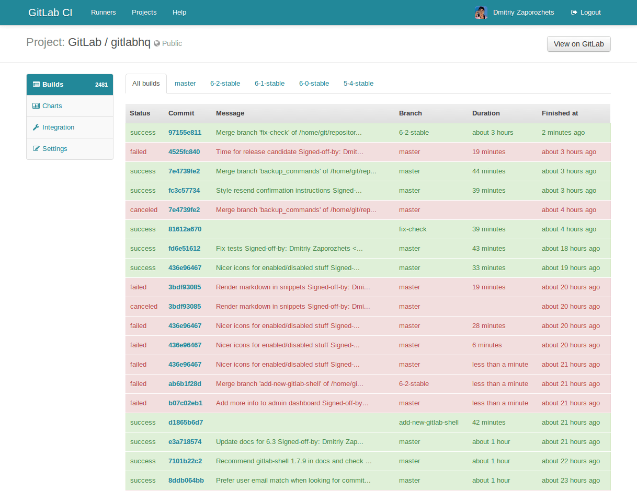This screenshot has width=637, height=491.
Task: Click the Branch column header
Action: 411,113
